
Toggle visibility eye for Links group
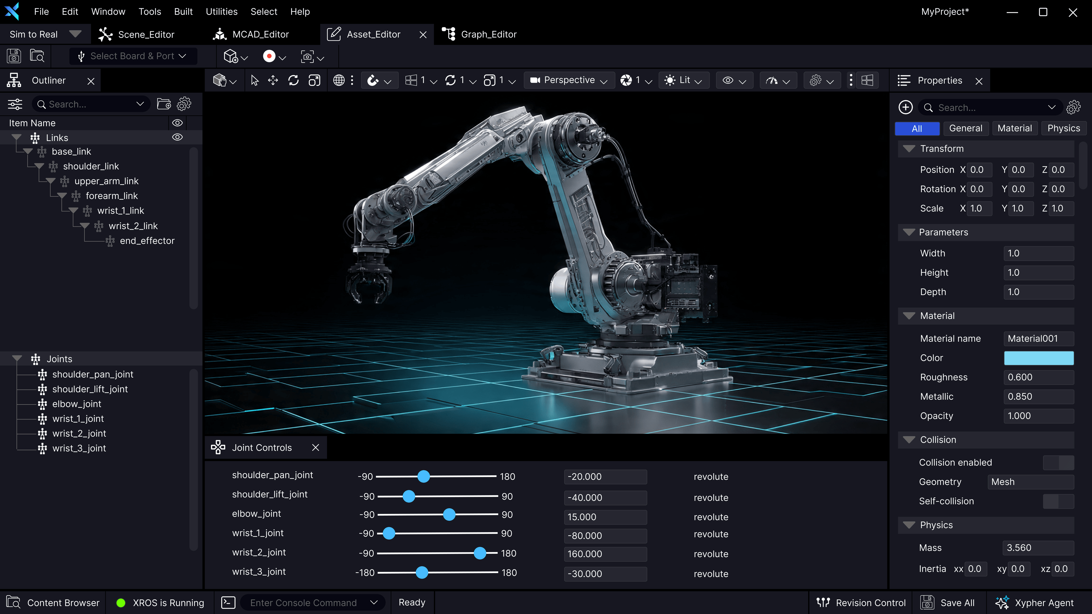(x=177, y=137)
